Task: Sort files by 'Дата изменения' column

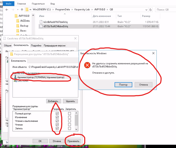Action: pyautogui.click(x=102, y=16)
